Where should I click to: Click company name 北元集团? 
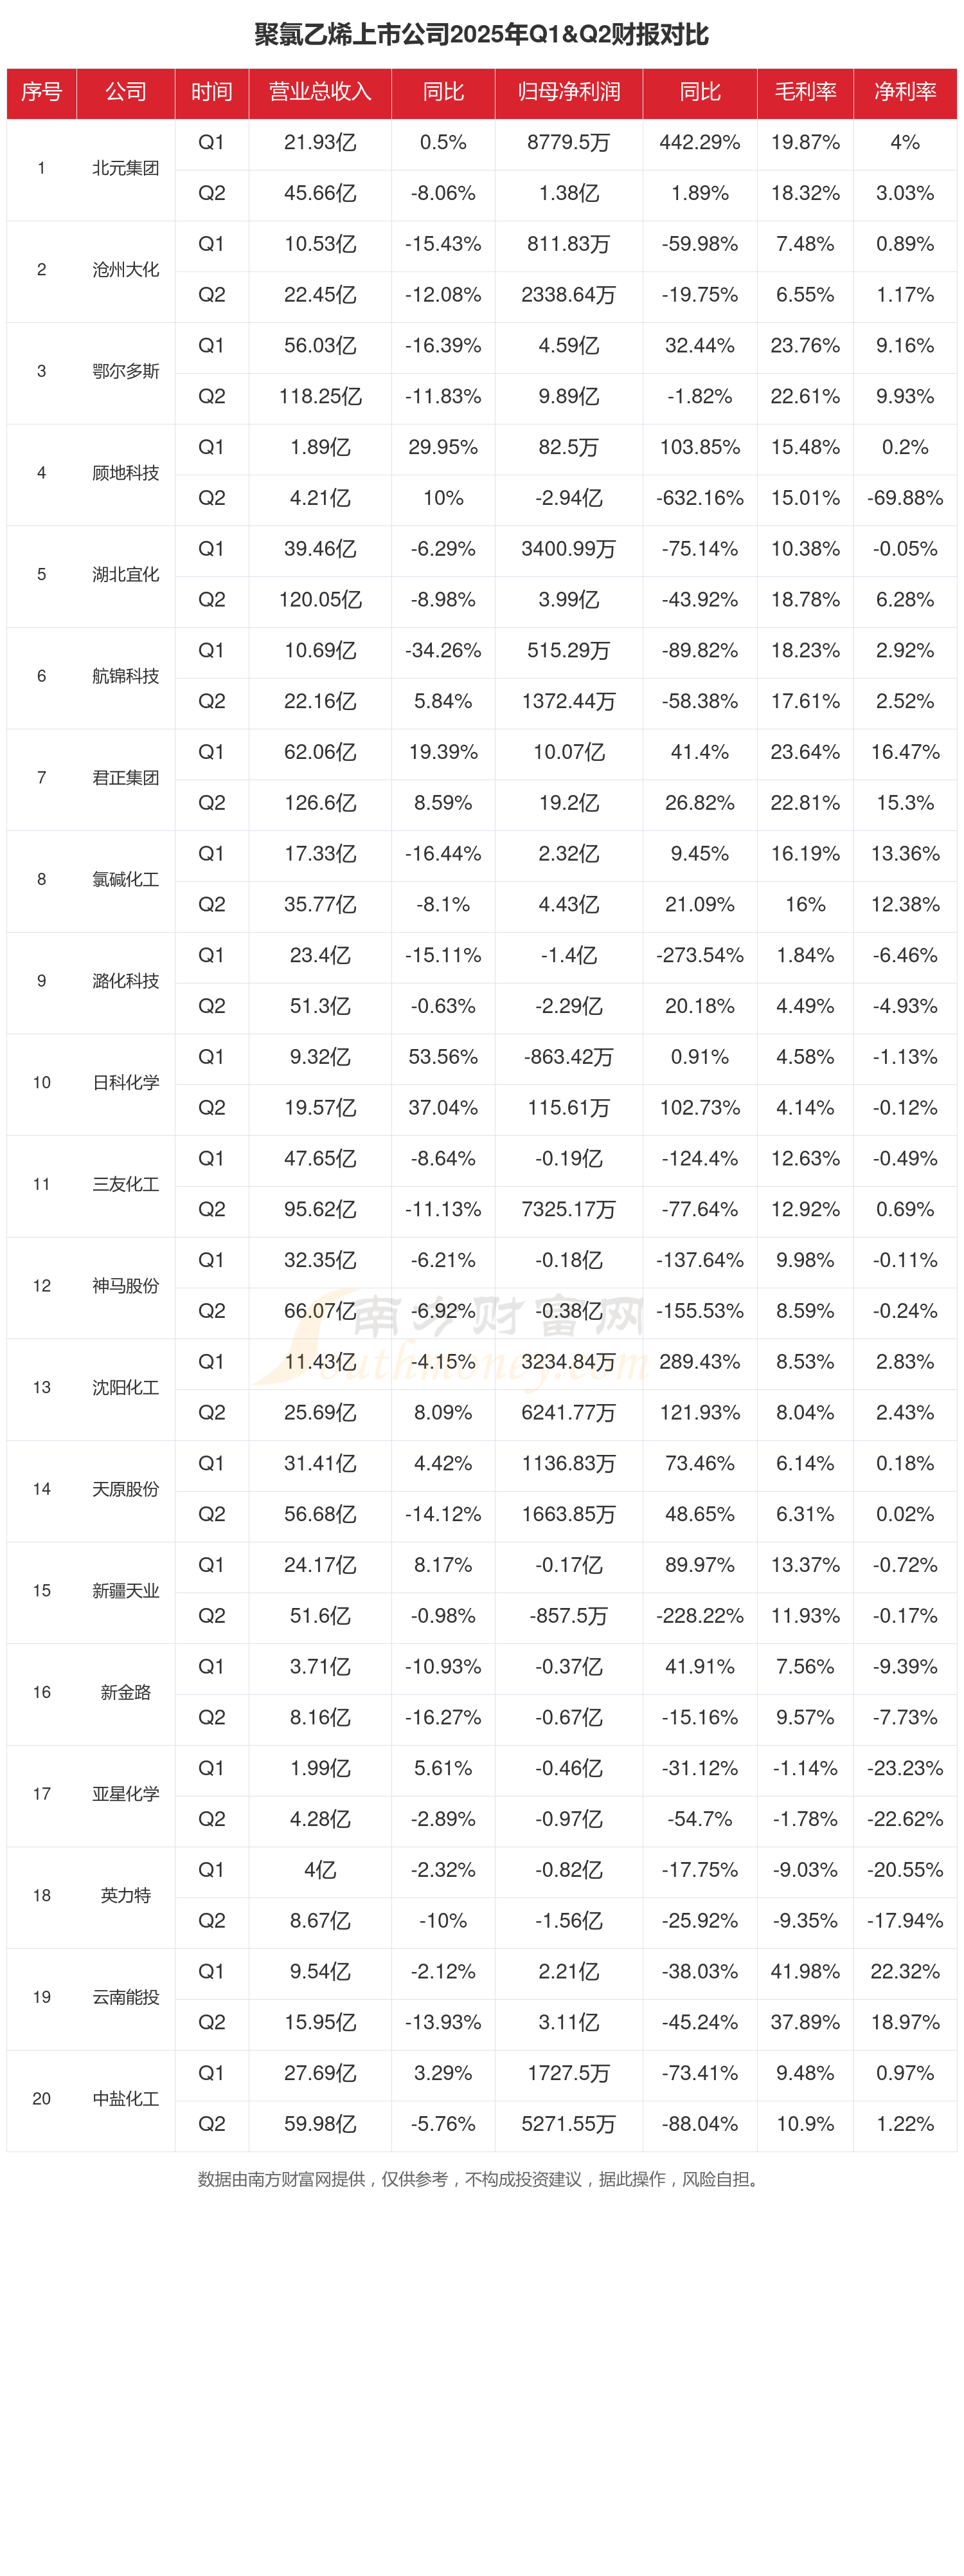126,168
